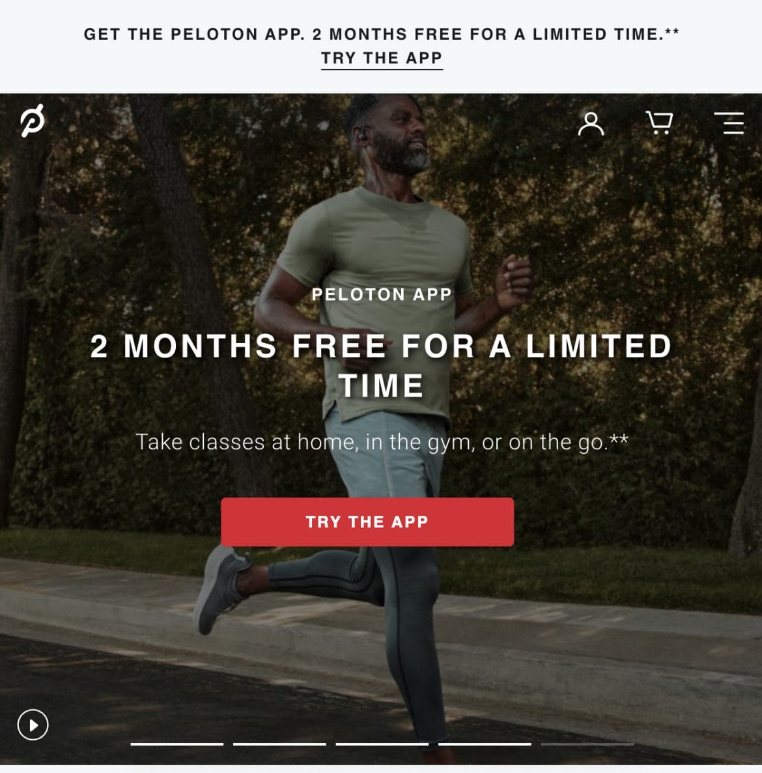Go to the third carousel slide indicator
The image size is (762, 773).
point(382,744)
